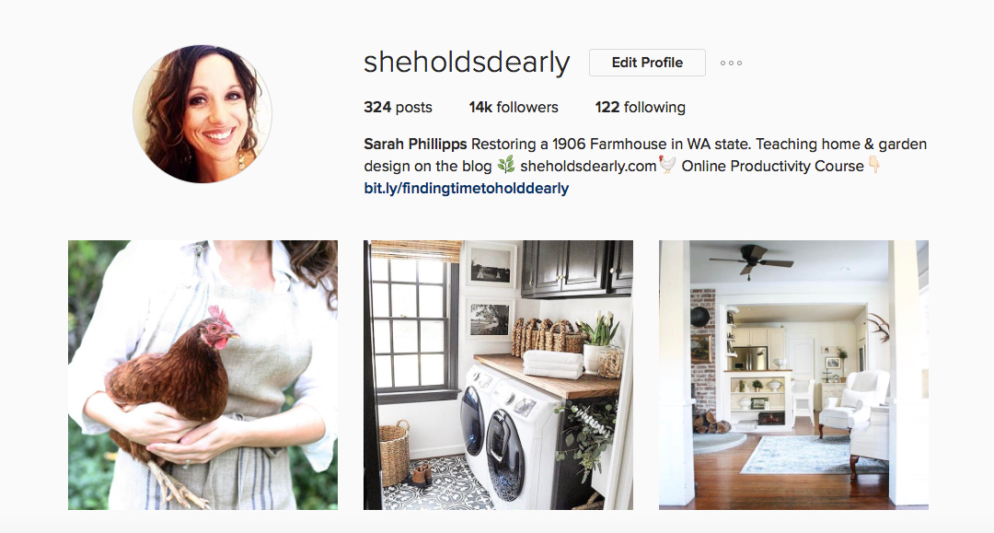Click the sheholdsdearly username heading
The image size is (994, 533).
click(467, 63)
